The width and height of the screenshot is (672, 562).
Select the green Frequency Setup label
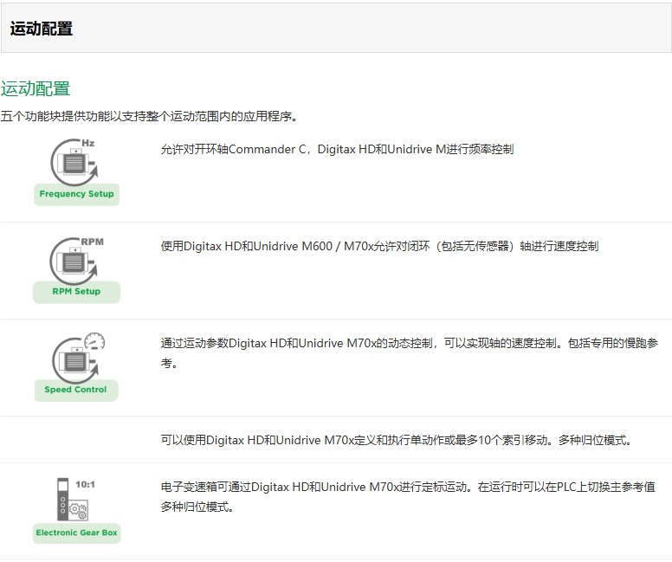[x=76, y=194]
